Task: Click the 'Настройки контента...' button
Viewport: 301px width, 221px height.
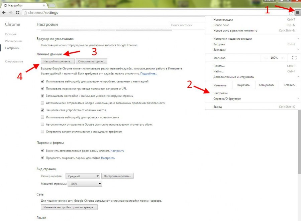Action: [x=58, y=61]
